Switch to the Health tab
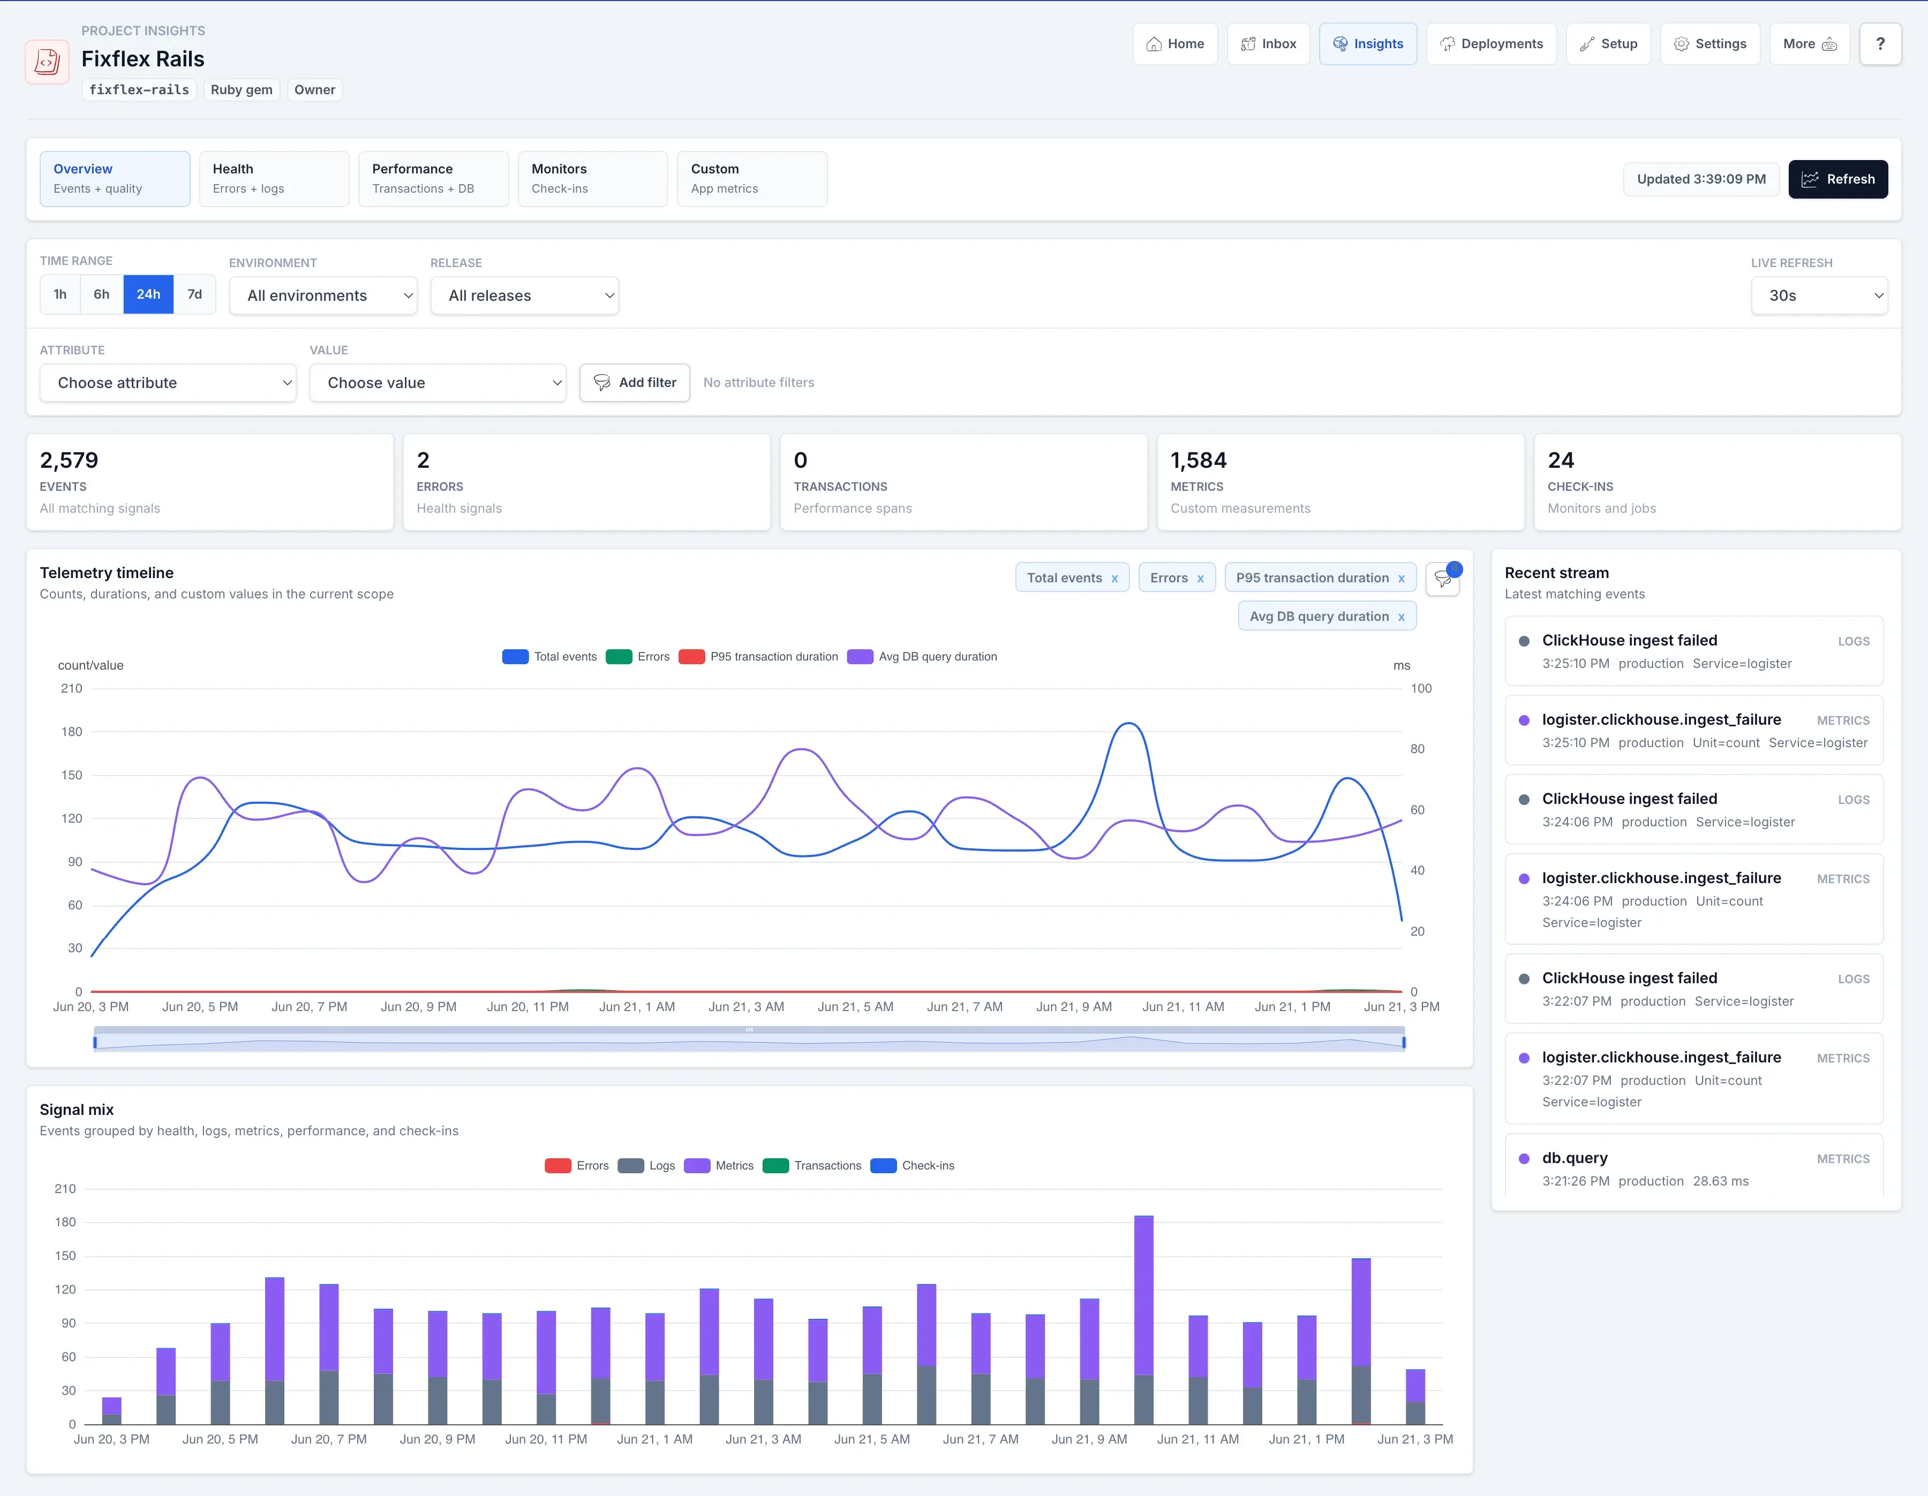Screen dimensions: 1928x1496 click(275, 179)
